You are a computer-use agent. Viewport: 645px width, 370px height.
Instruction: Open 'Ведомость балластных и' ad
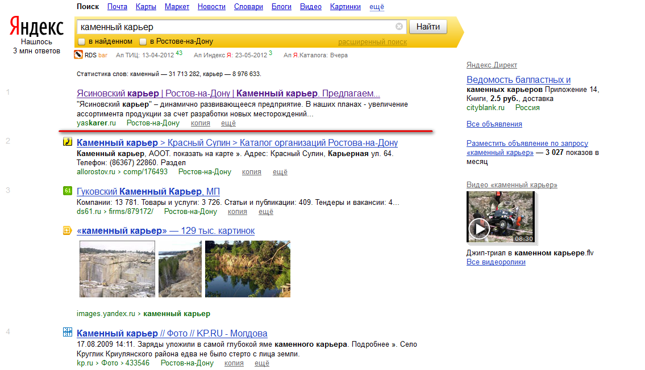[x=518, y=79]
